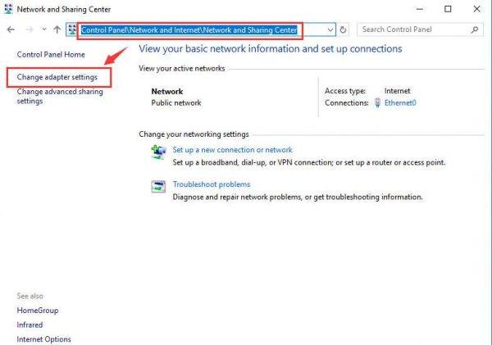Click the new connection setup icon
This screenshot has width=492, height=345.
158,152
